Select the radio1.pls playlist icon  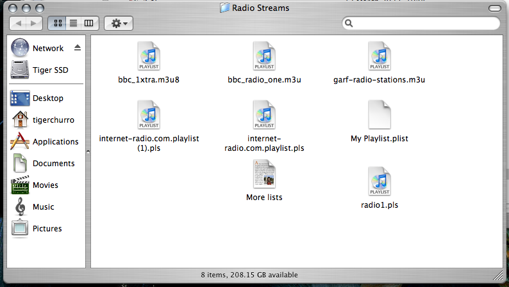pos(380,181)
